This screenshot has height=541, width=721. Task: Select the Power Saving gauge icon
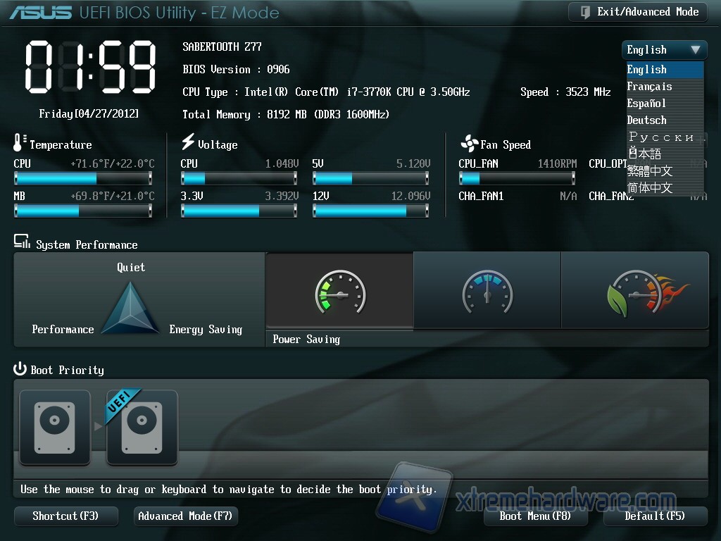coord(340,292)
